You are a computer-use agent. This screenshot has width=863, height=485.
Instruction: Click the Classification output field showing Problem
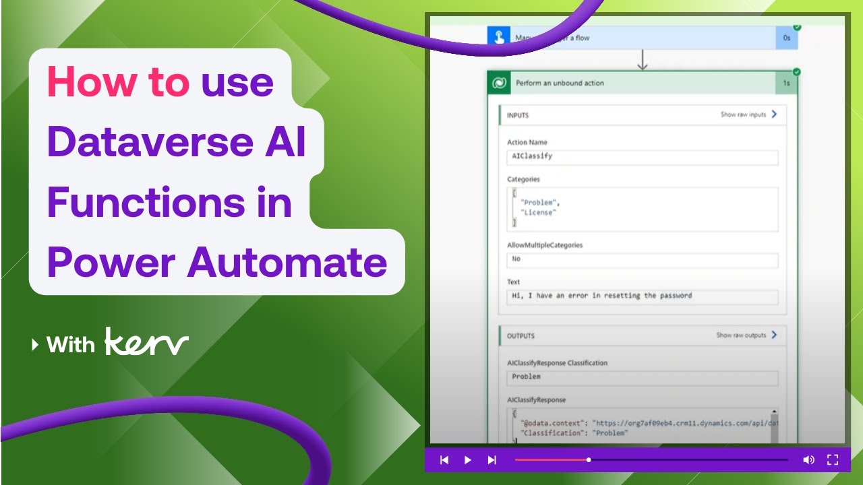click(643, 378)
